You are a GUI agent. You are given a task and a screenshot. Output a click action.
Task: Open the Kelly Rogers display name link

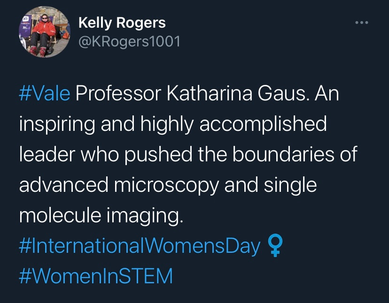[122, 22]
